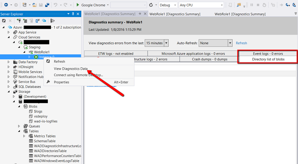
Task: Switch to Event logs - 0 errors tab
Action: 268,54
